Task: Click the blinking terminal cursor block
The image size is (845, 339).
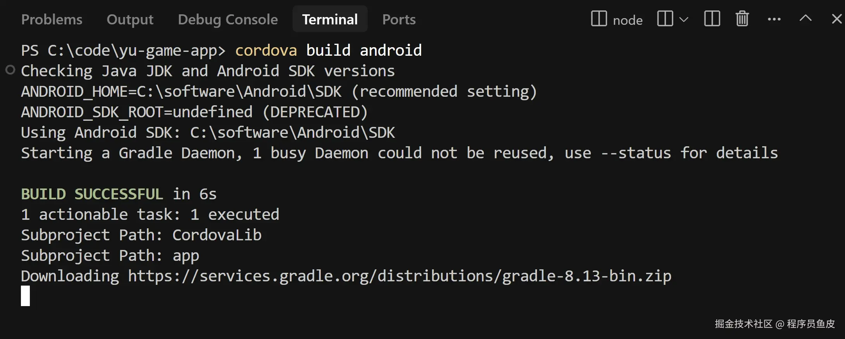Action: click(25, 296)
